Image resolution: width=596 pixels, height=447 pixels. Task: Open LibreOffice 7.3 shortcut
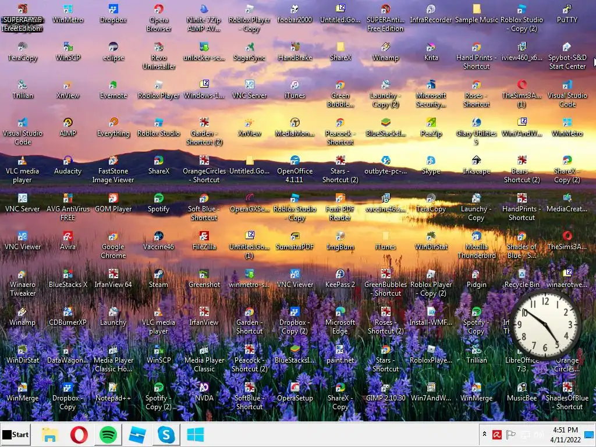[521, 359]
